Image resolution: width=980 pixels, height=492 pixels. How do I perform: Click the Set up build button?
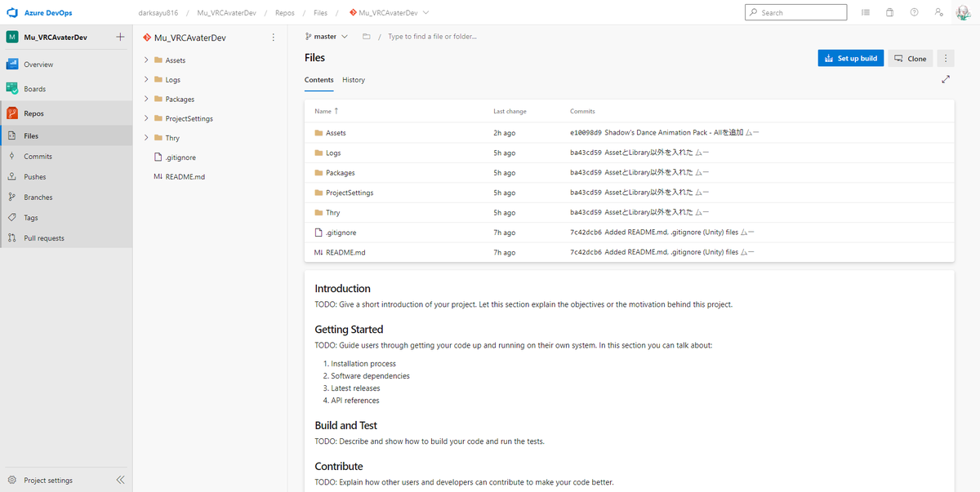click(x=850, y=58)
